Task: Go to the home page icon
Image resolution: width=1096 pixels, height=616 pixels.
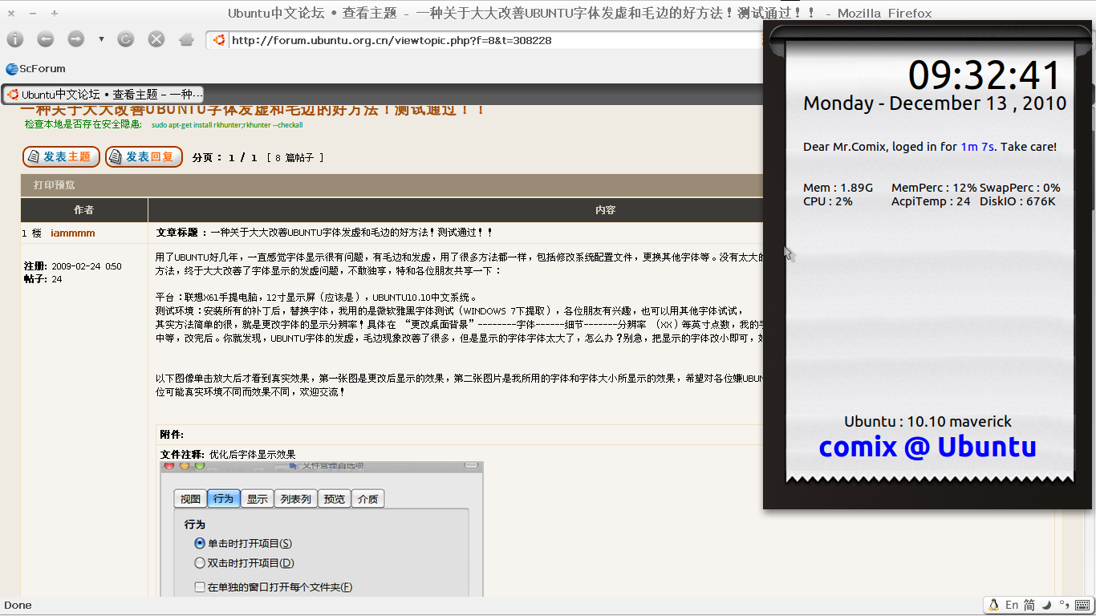Action: (x=186, y=38)
